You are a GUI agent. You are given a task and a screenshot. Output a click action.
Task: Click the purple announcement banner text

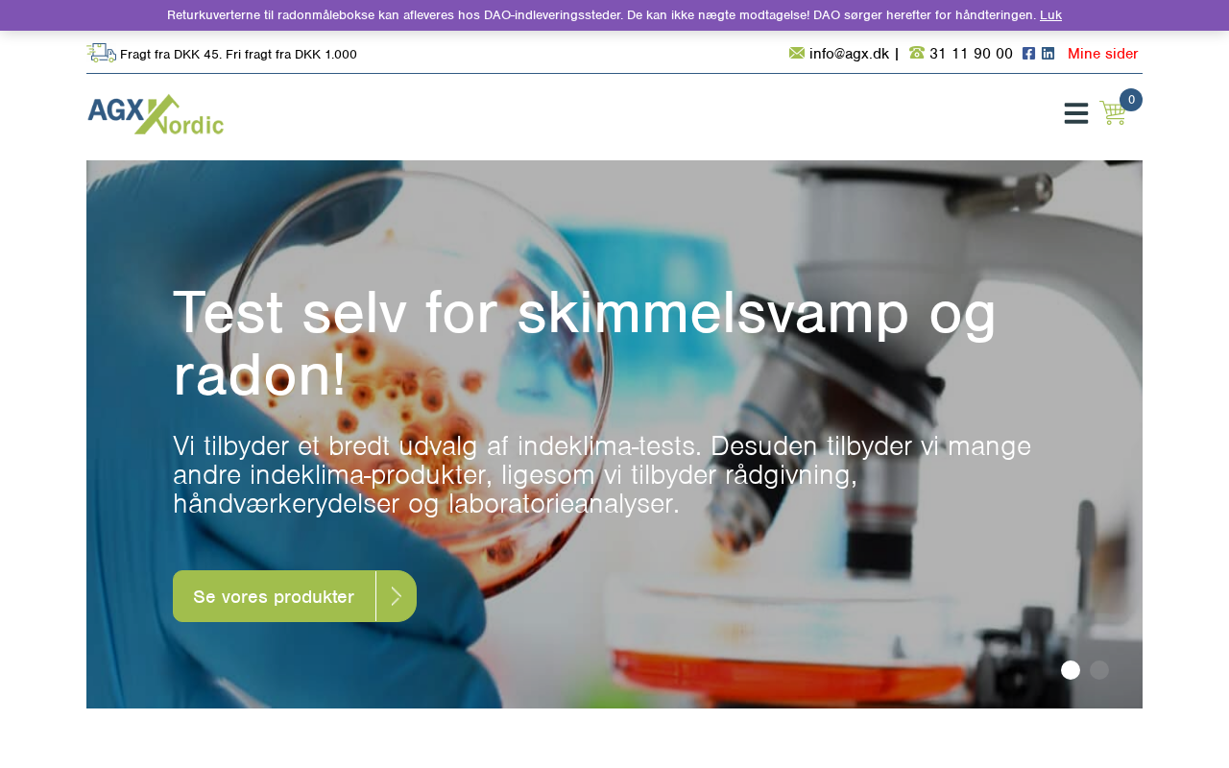pyautogui.click(x=601, y=15)
